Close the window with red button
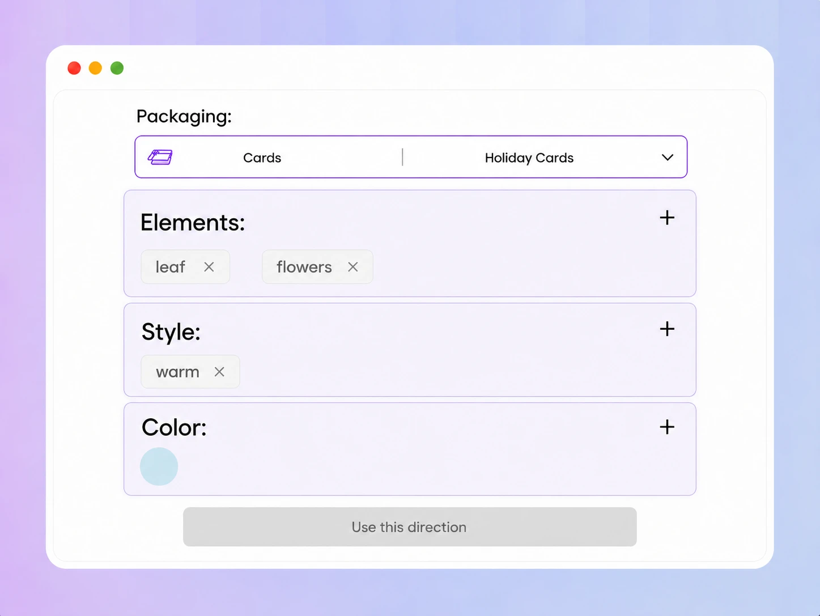This screenshot has width=820, height=616. click(x=74, y=68)
